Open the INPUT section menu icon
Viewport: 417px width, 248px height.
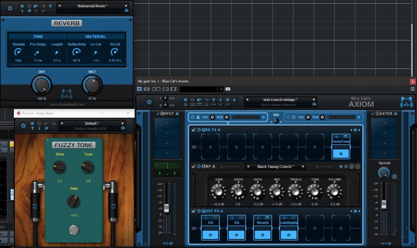point(177,114)
